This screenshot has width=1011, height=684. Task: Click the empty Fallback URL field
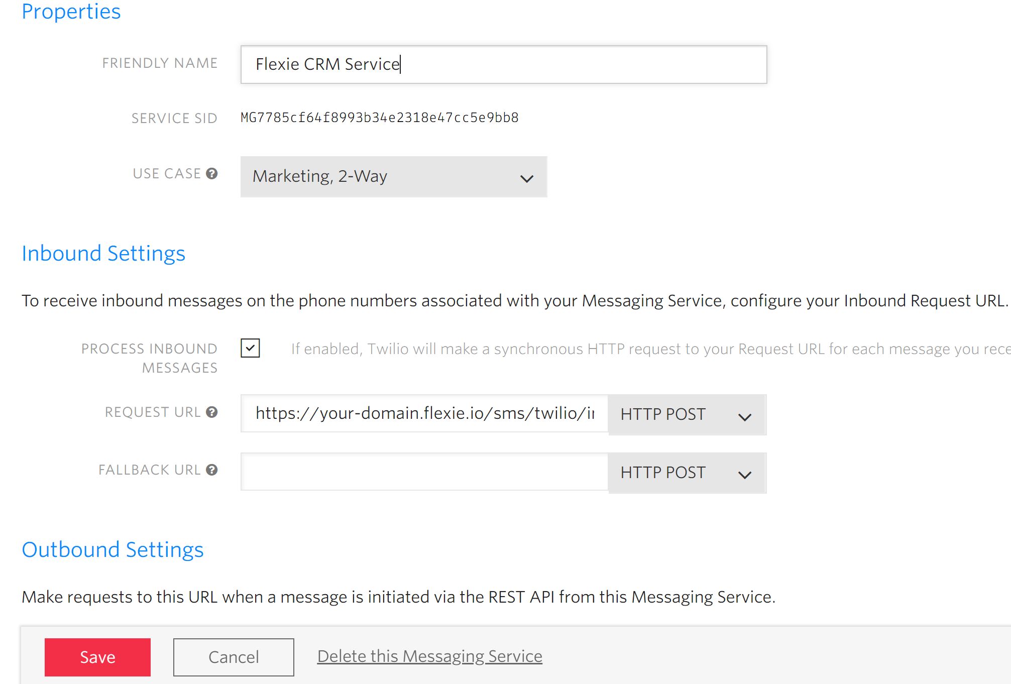click(x=424, y=472)
